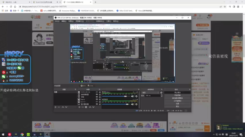Remove selected scene with minus icon in Scenes panel

tap(59, 107)
